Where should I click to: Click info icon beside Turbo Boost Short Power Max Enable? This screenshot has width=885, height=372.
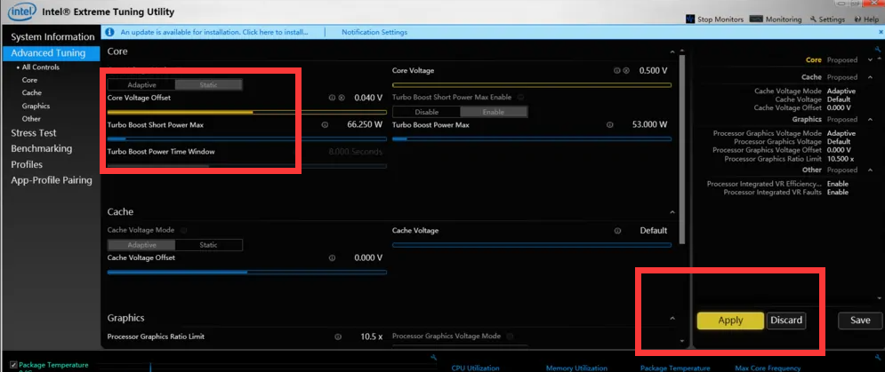(520, 97)
